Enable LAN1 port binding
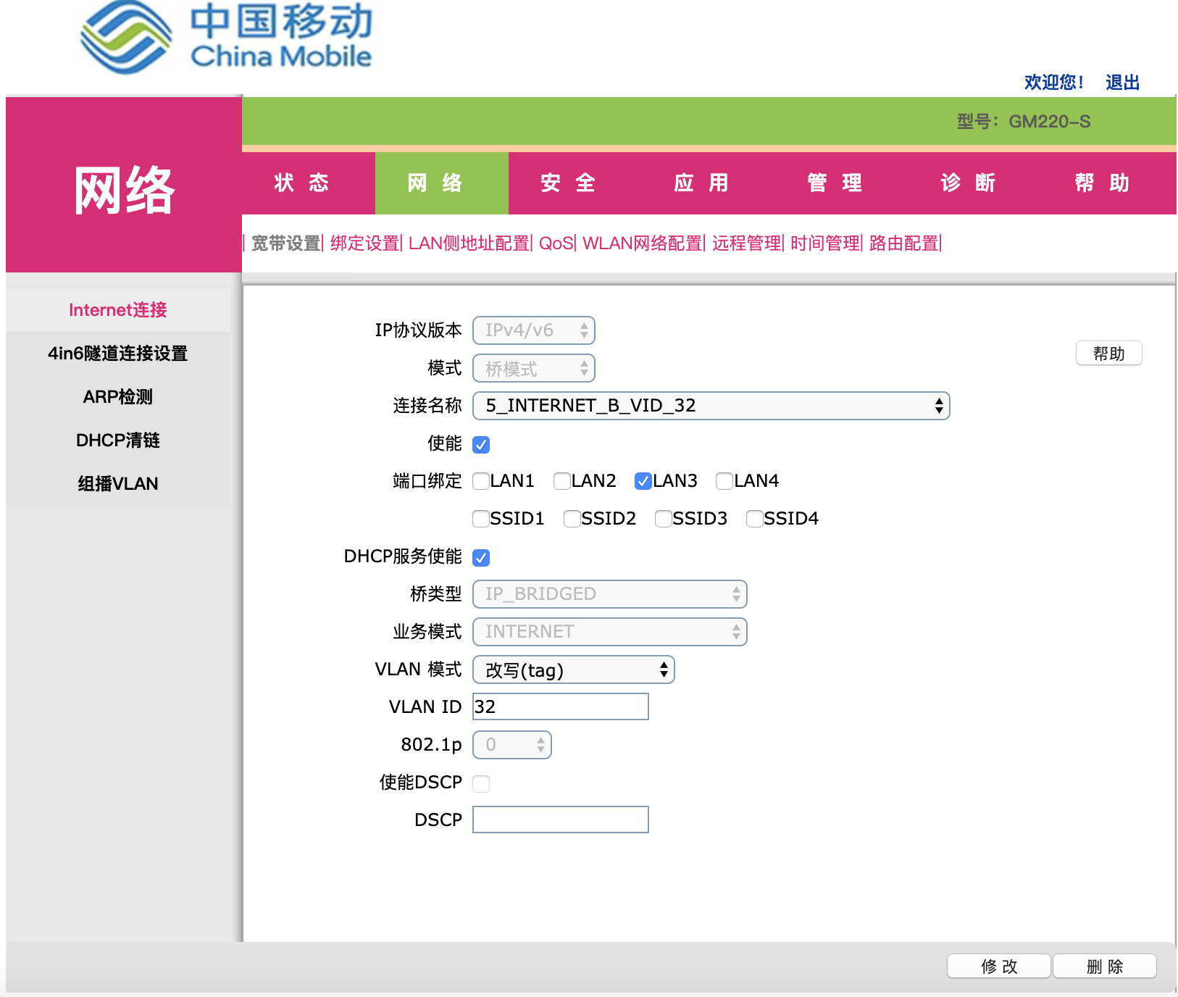This screenshot has height=997, width=1178. click(481, 480)
